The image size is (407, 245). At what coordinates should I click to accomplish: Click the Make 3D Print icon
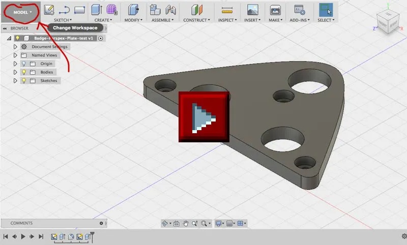click(275, 10)
